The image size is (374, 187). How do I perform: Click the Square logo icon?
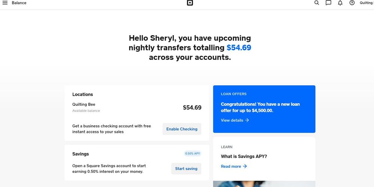tap(190, 3)
